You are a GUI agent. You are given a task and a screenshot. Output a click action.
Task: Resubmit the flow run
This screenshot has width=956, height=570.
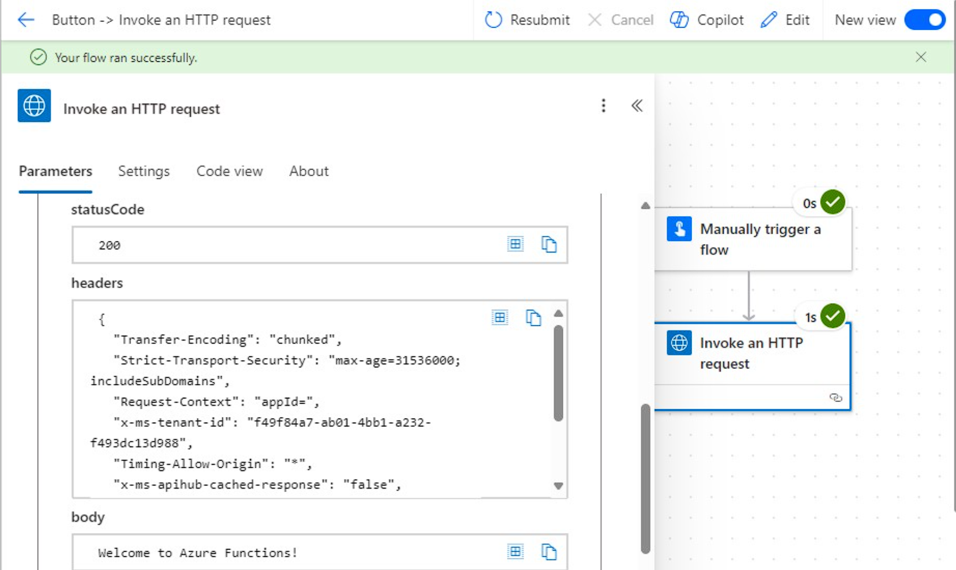(x=527, y=20)
